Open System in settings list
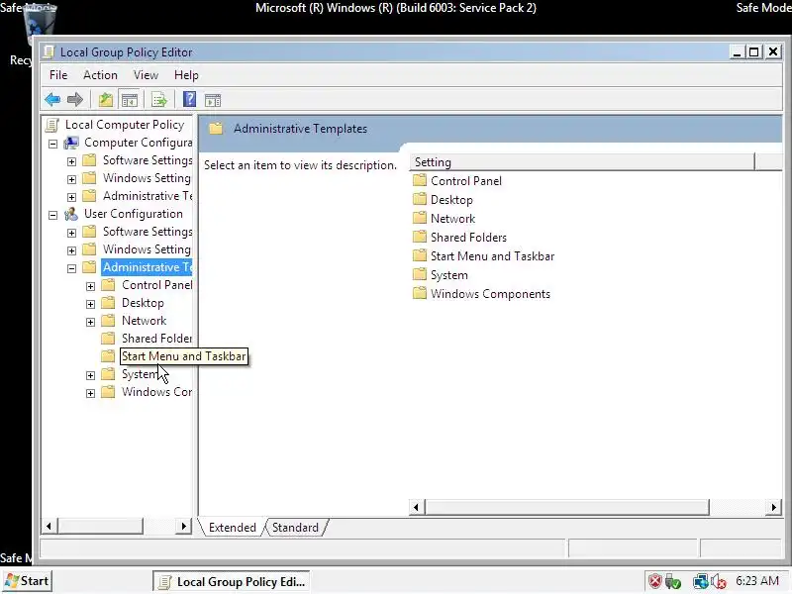Screen dimensions: 792x594 [x=448, y=275]
